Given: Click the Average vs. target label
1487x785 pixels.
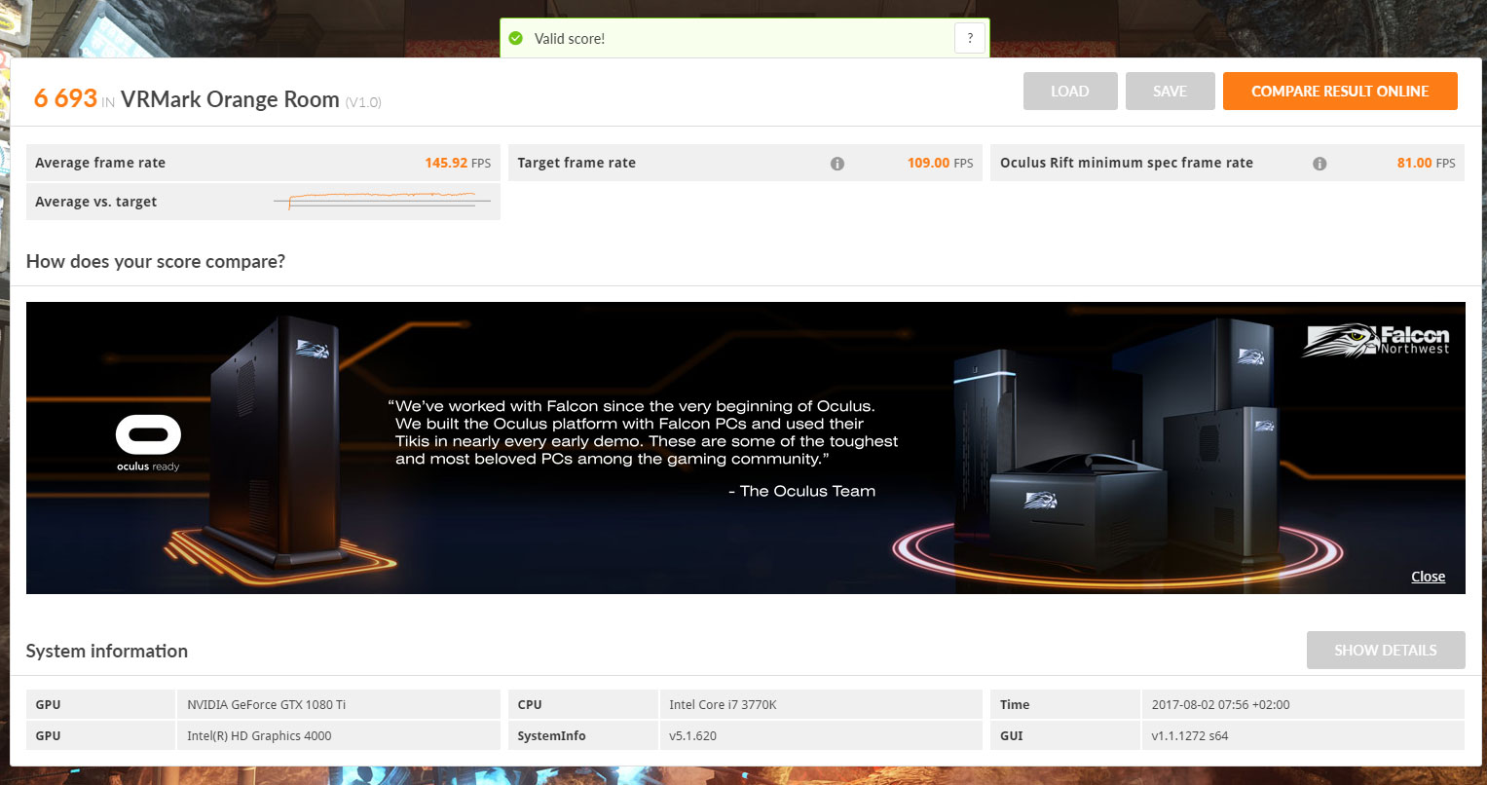Looking at the screenshot, I should pyautogui.click(x=96, y=202).
